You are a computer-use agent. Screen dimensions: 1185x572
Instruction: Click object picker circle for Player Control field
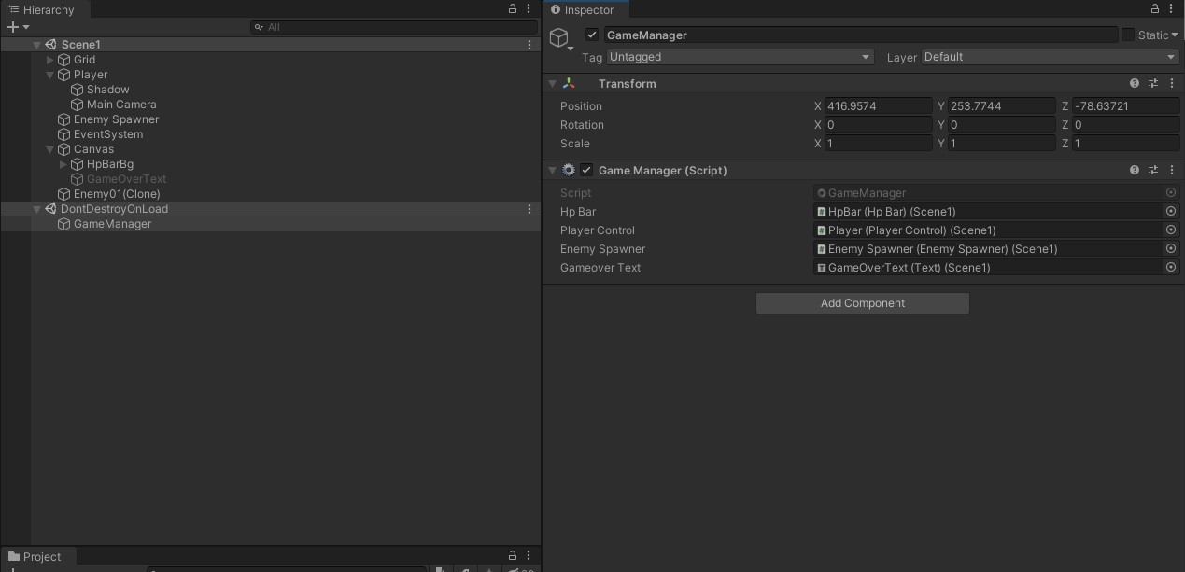tap(1171, 230)
